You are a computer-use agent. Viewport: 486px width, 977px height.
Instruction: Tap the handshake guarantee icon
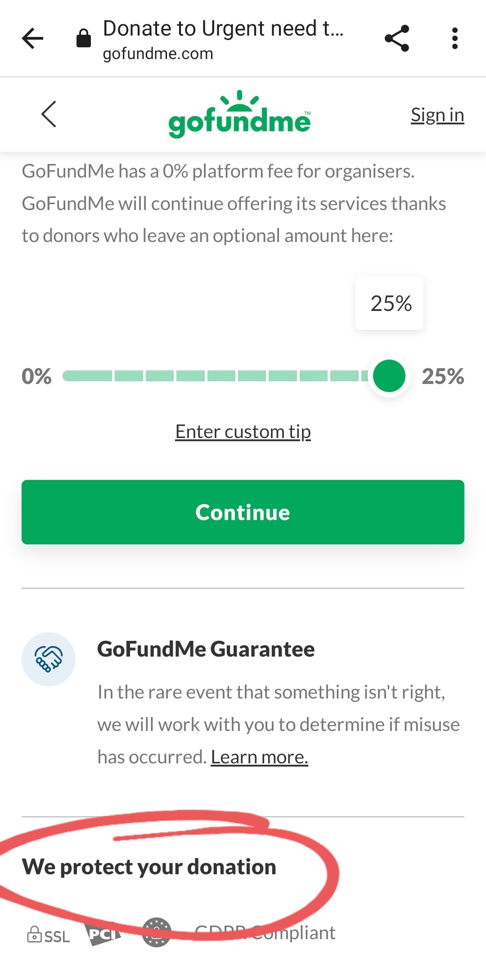tap(49, 659)
